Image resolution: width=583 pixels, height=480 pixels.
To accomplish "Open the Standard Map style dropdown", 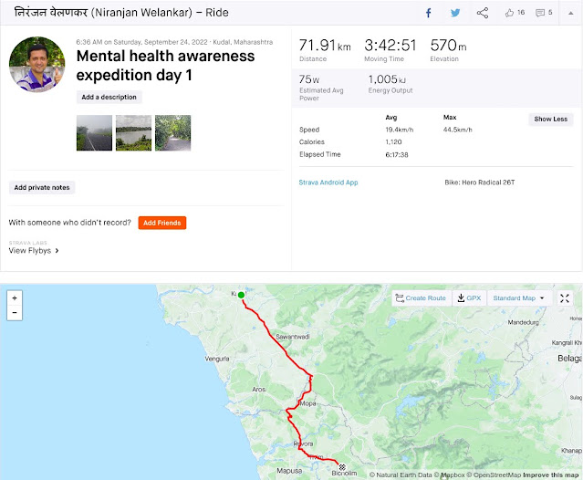I will click(518, 298).
